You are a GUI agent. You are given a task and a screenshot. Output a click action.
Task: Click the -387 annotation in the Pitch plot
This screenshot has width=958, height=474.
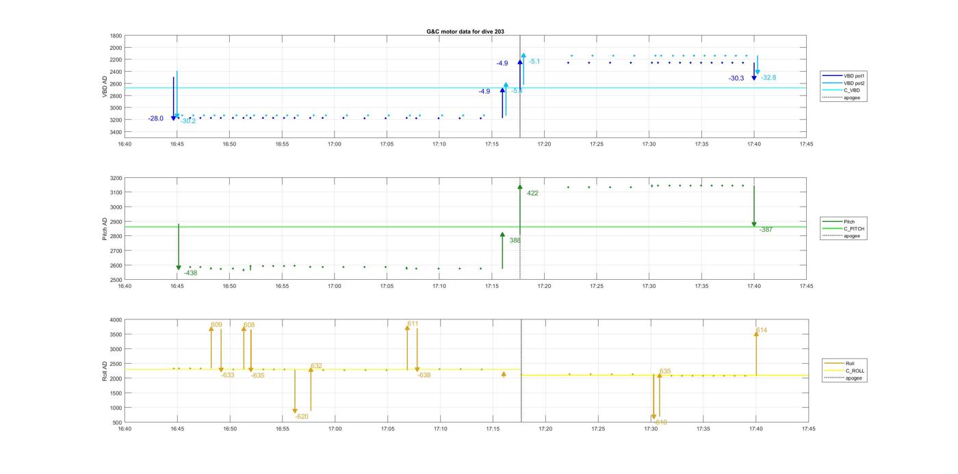(766, 230)
